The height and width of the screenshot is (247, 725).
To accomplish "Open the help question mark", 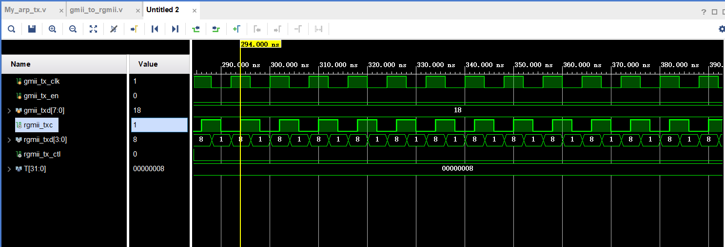I will (704, 12).
